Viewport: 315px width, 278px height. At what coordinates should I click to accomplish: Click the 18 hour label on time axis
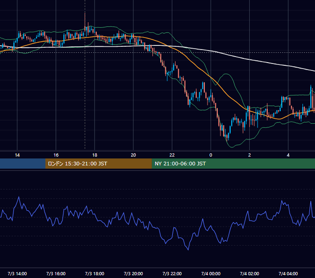click(x=94, y=155)
